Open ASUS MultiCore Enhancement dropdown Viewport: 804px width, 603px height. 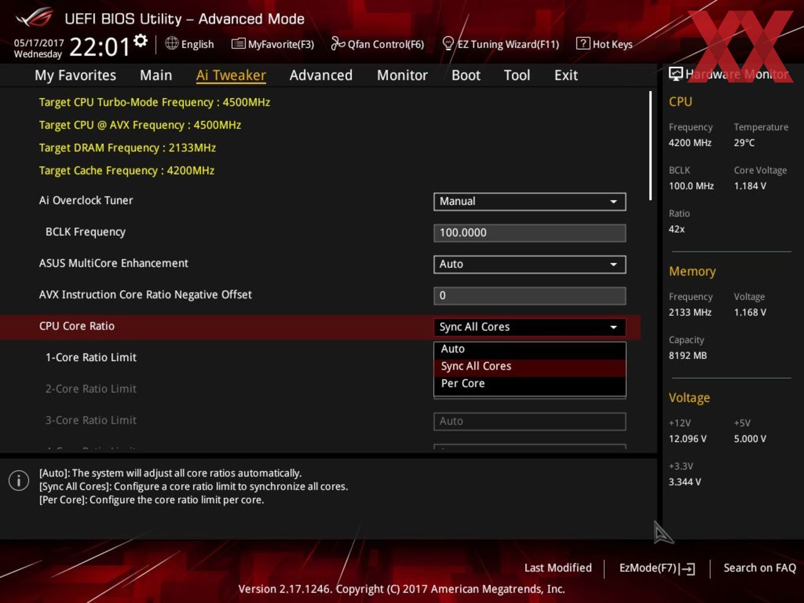530,264
